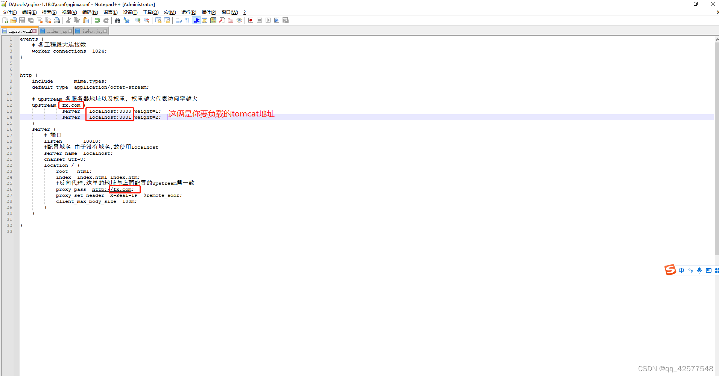719x376 pixels.
Task: Undo the last edit with green arrow
Action: pyautogui.click(x=97, y=20)
